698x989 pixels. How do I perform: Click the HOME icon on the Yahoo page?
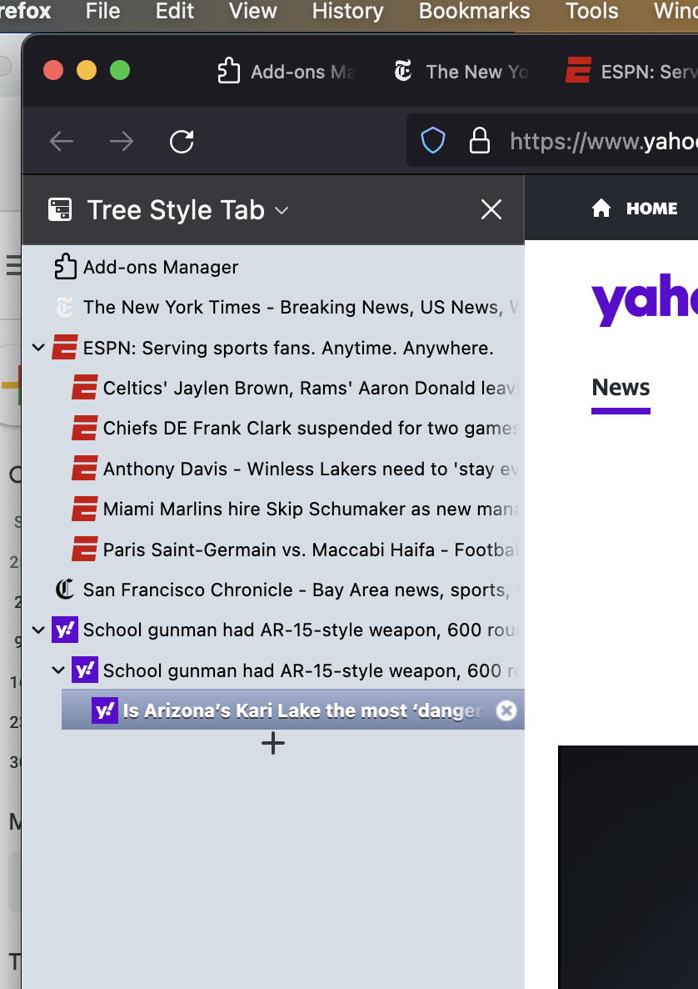(x=601, y=208)
